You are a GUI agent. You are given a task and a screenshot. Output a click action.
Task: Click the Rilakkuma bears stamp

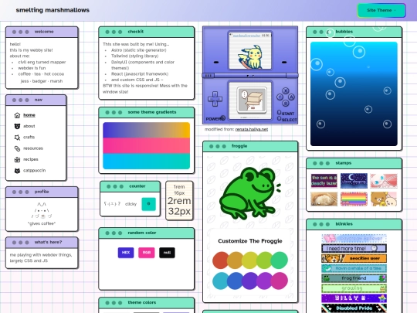(384, 199)
